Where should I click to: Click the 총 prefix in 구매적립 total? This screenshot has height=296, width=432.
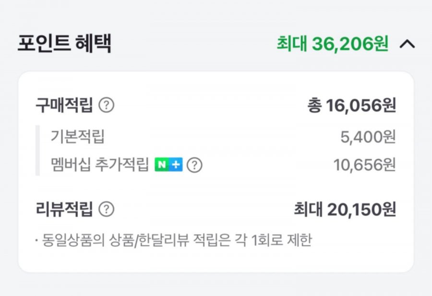314,106
